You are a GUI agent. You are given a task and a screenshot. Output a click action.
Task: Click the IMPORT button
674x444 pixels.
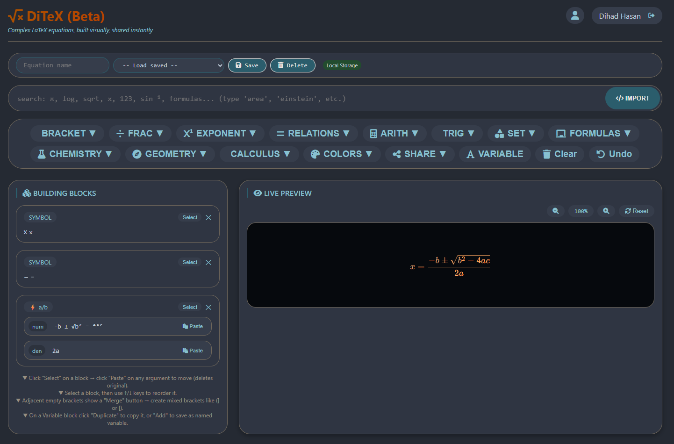click(632, 98)
